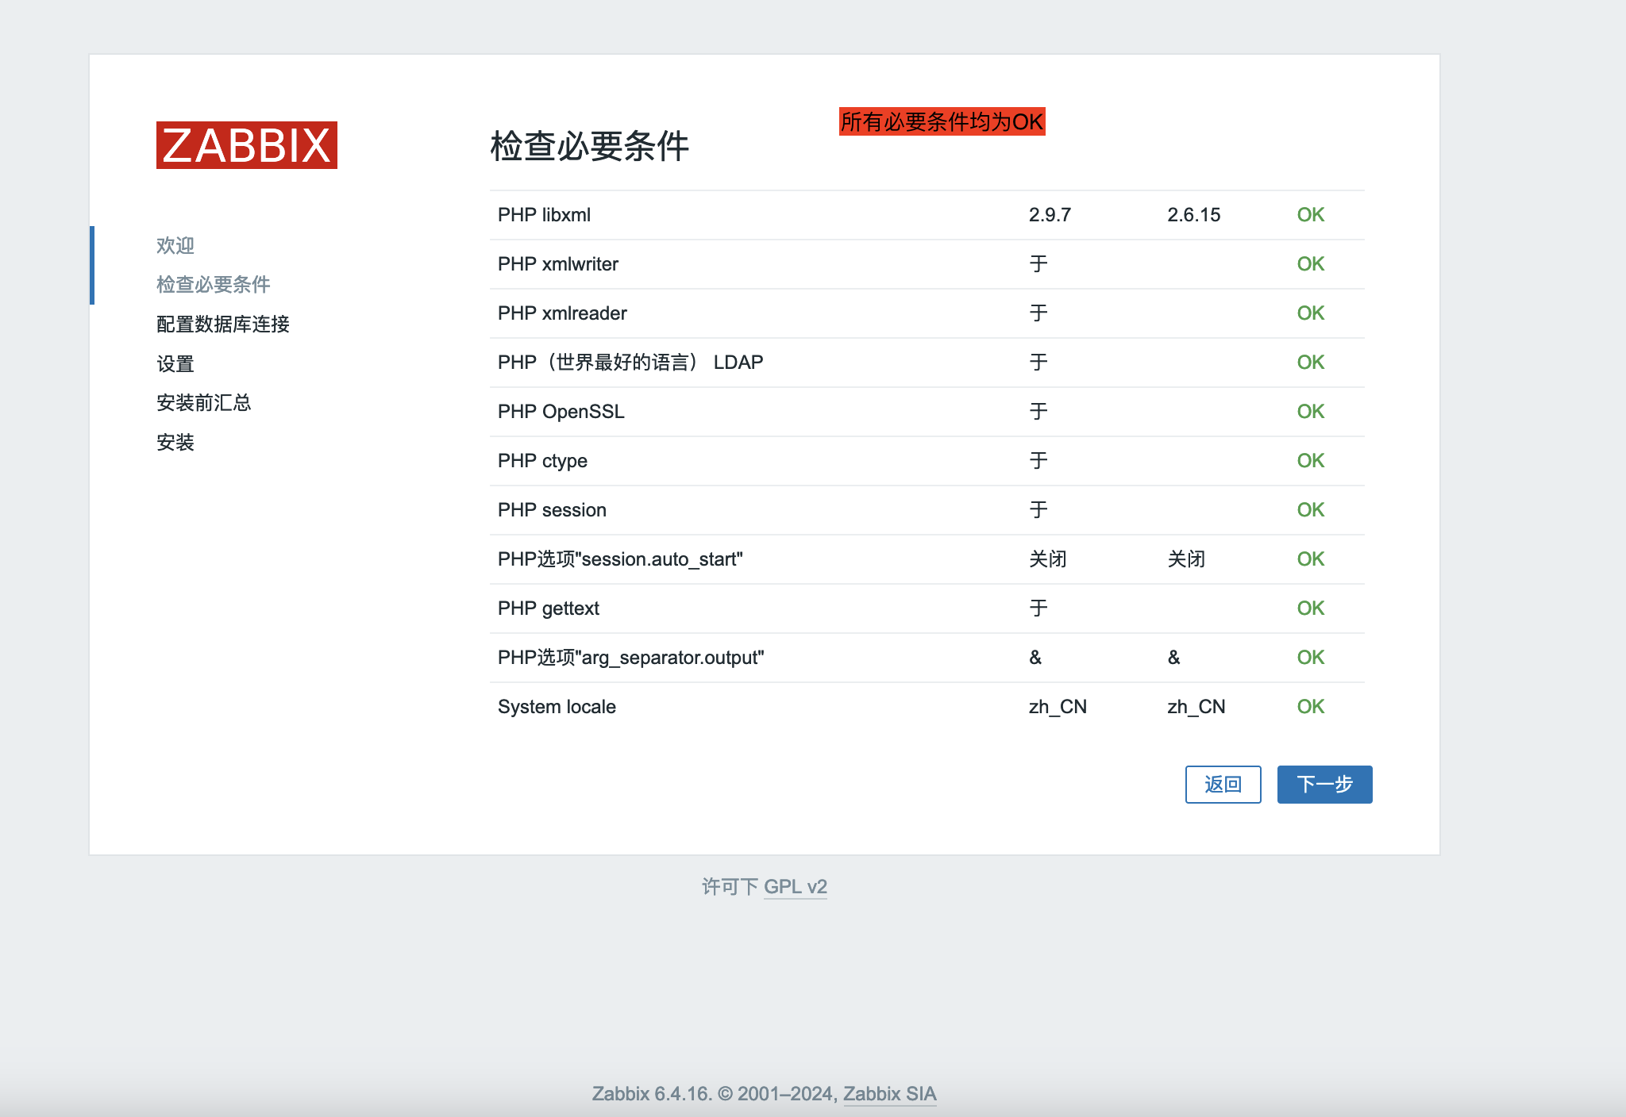Click the current zh_CN locale value
This screenshot has width=1626, height=1117.
tap(1058, 706)
